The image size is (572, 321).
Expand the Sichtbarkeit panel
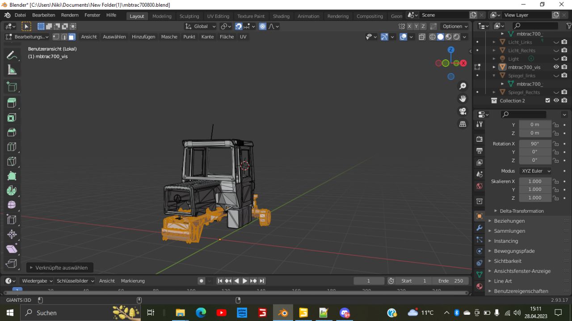click(x=508, y=261)
